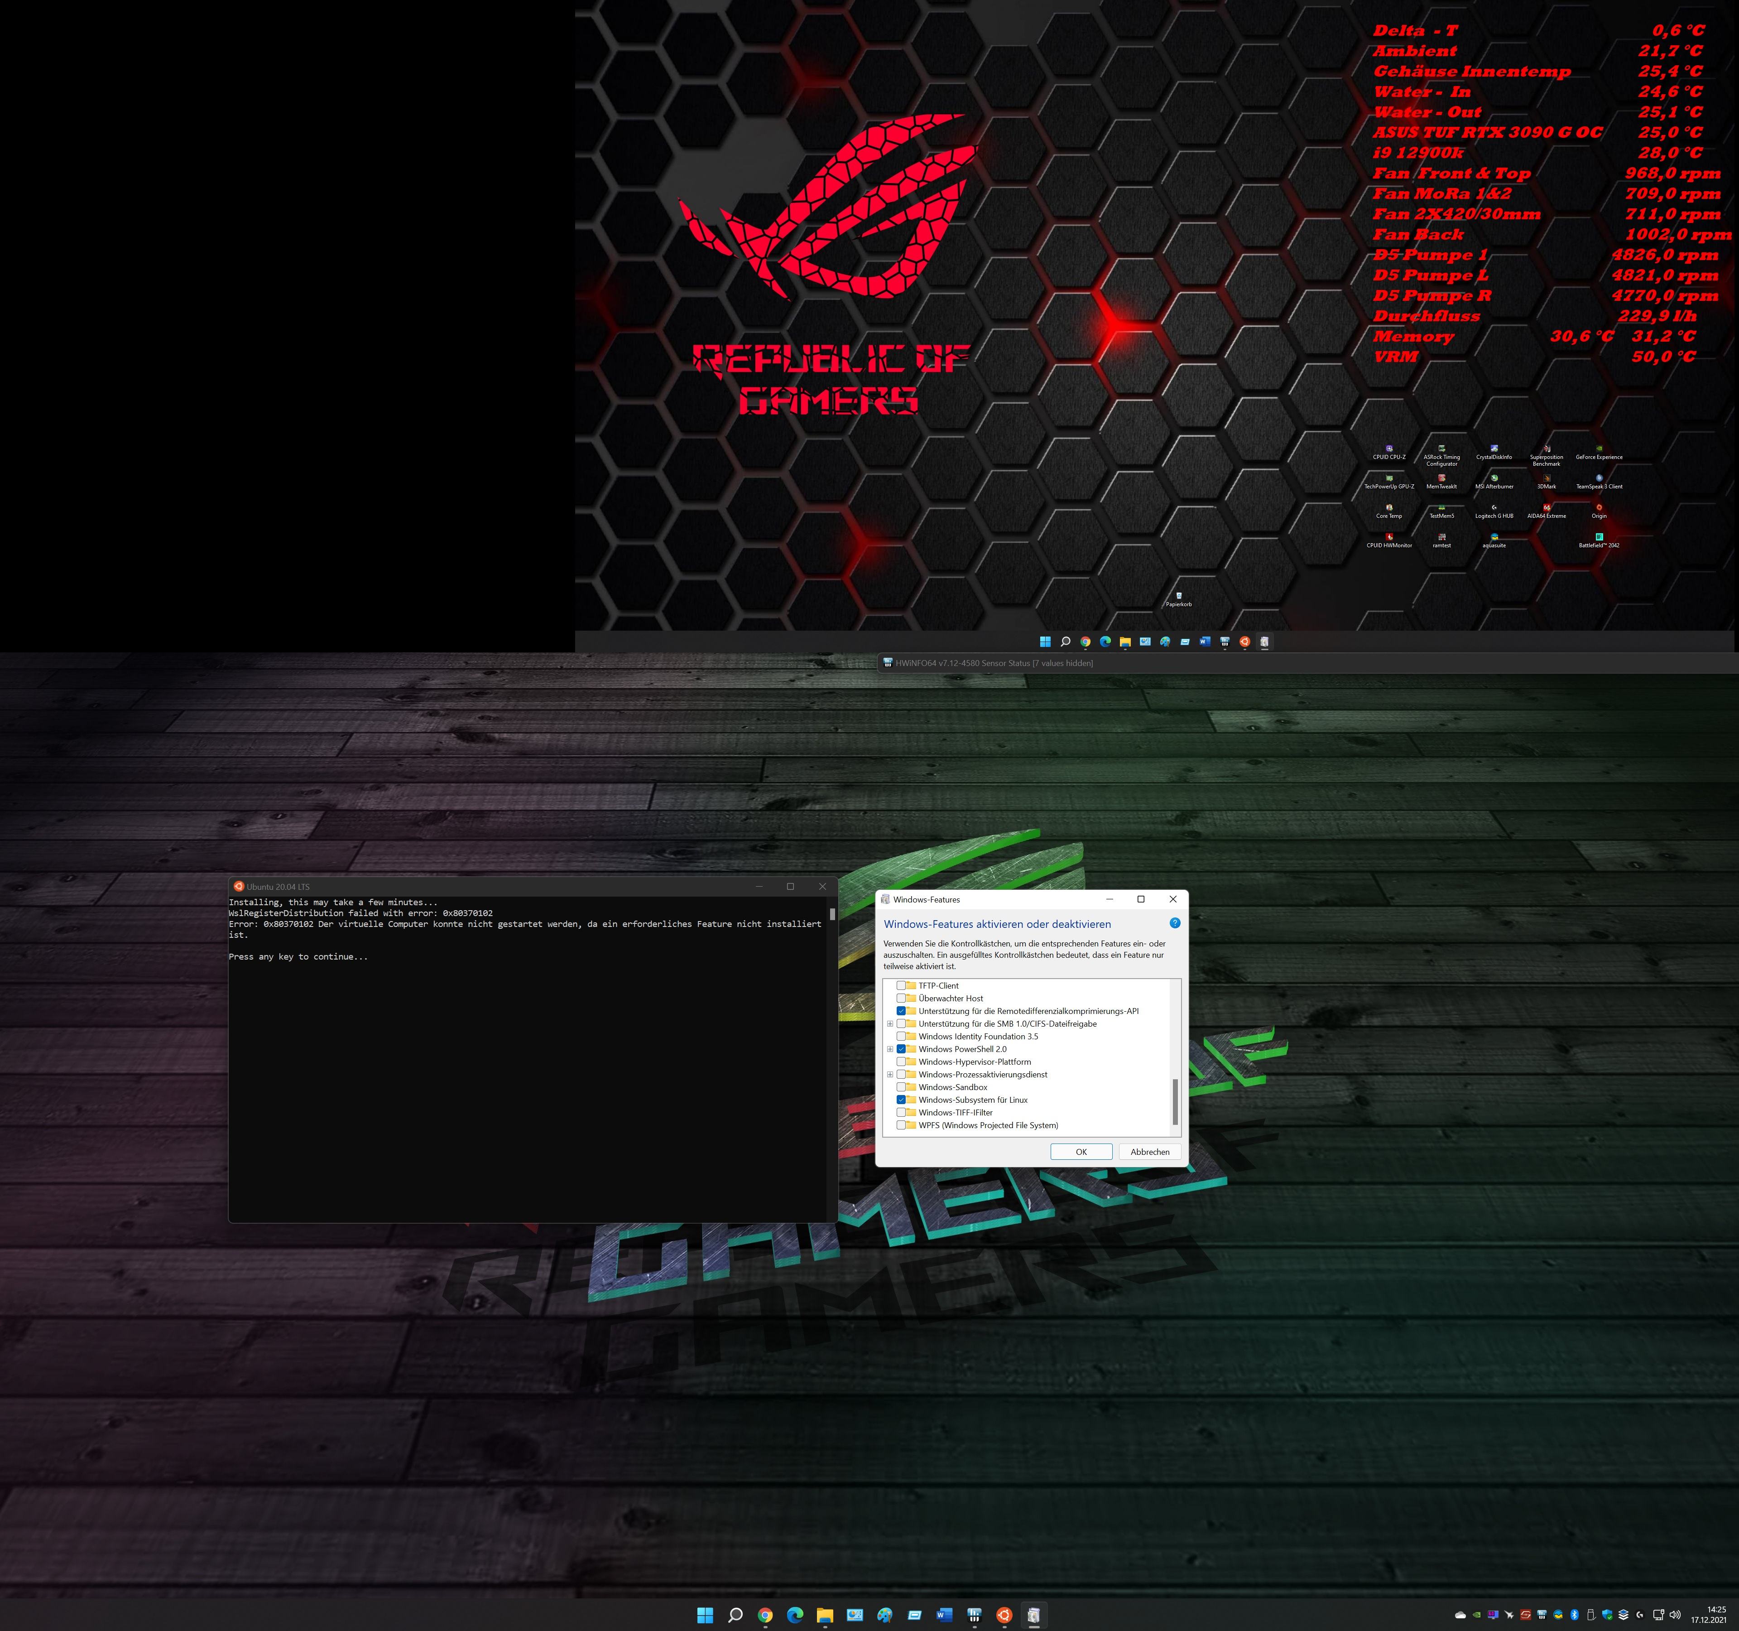Expand the Windows PowerShell 2.0 node

pos(890,1049)
